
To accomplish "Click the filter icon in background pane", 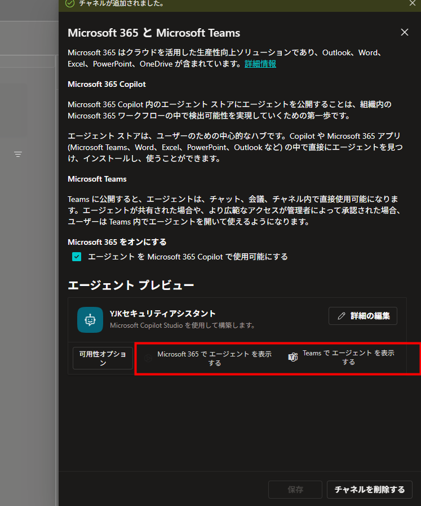I will [18, 154].
